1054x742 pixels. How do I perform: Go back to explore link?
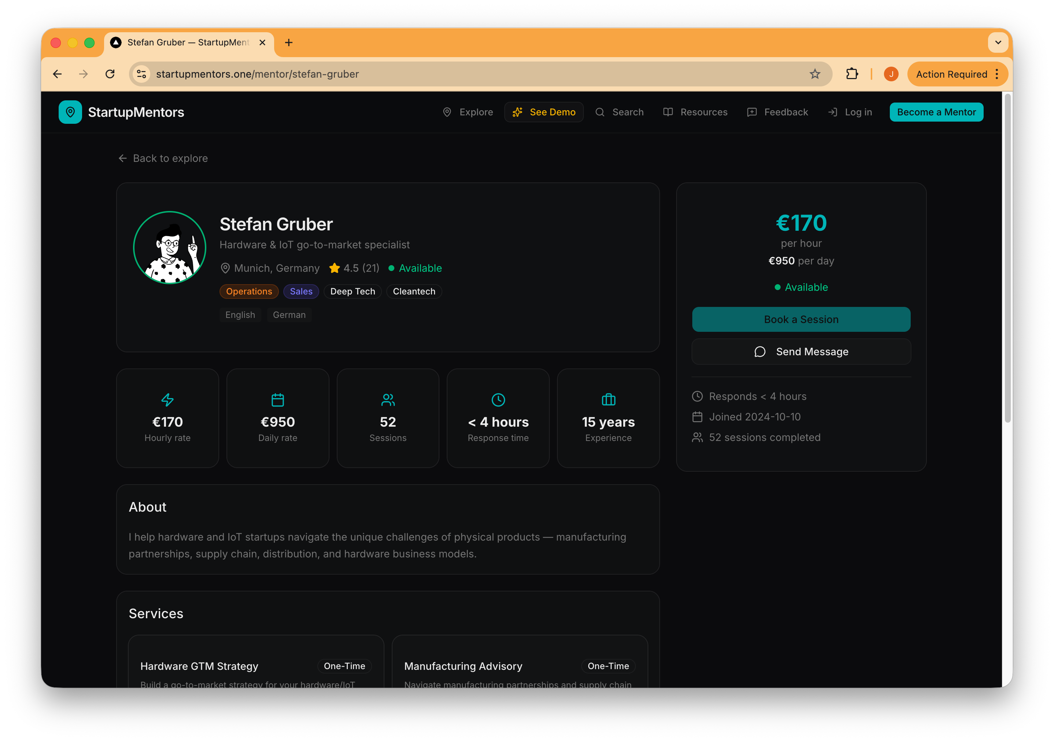click(163, 158)
